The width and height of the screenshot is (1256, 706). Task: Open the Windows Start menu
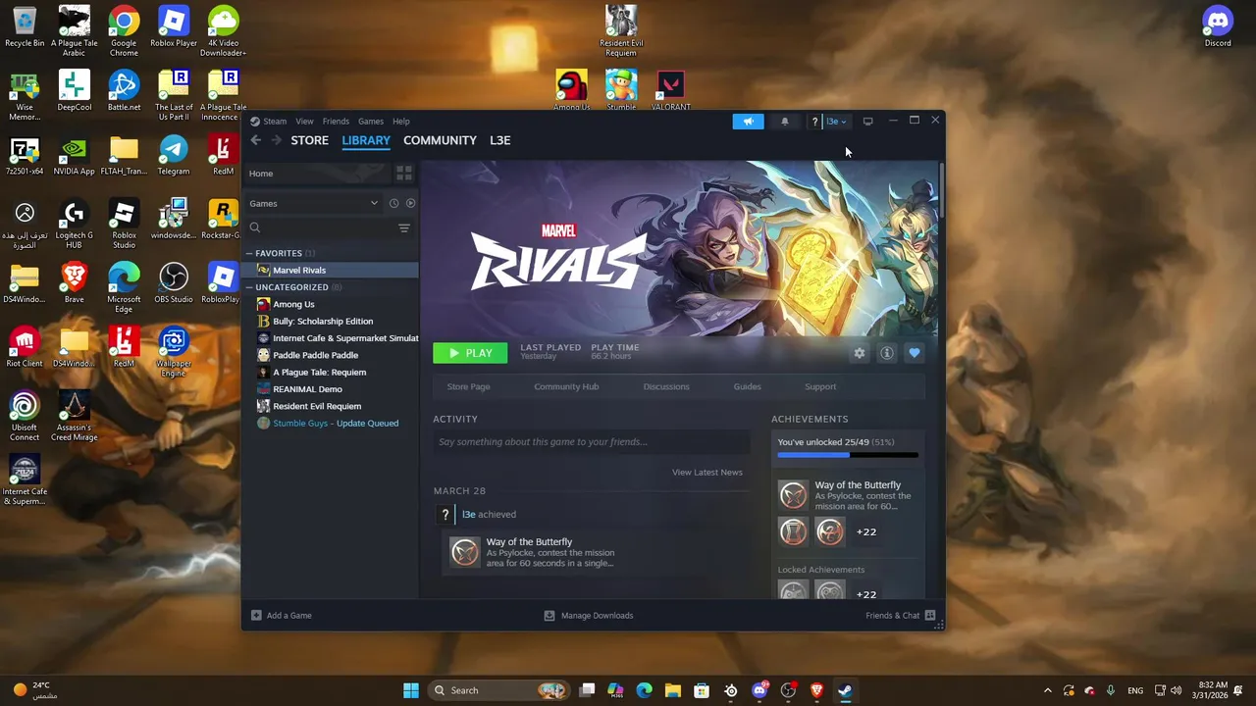tap(411, 690)
